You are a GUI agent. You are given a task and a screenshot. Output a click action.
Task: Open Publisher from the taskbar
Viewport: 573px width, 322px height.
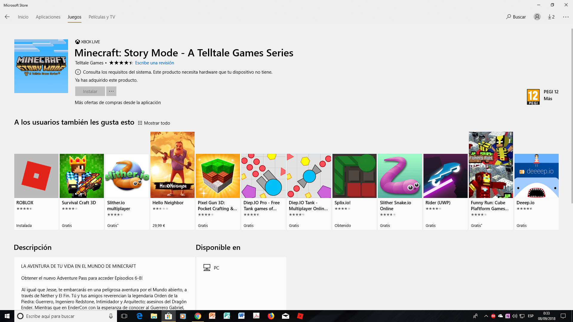(x=227, y=316)
